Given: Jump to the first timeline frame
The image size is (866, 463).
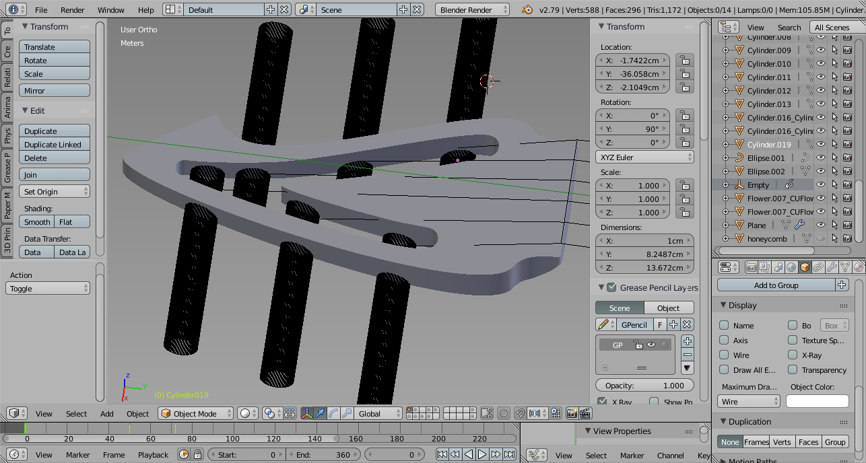Looking at the screenshot, I should pyautogui.click(x=442, y=454).
